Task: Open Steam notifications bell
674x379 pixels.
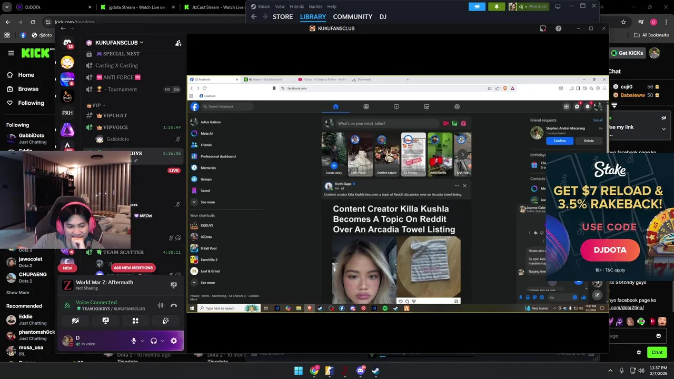Action: click(x=497, y=6)
